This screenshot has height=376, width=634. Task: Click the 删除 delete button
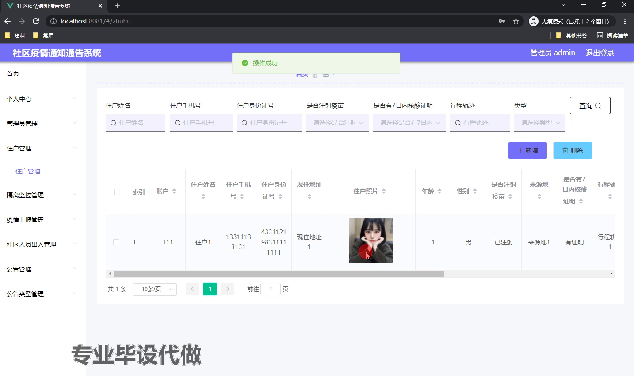click(573, 150)
